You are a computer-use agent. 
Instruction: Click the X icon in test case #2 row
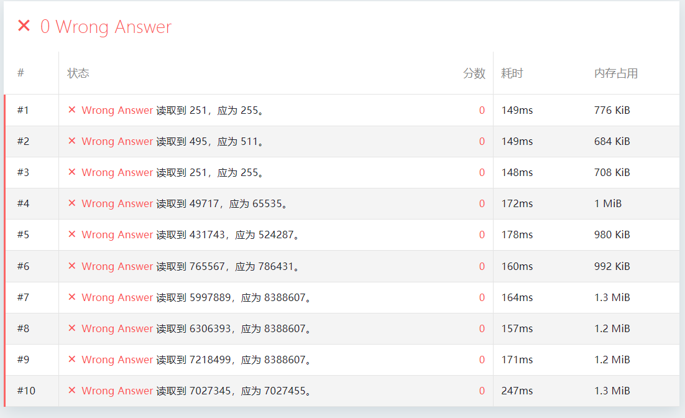pos(71,141)
